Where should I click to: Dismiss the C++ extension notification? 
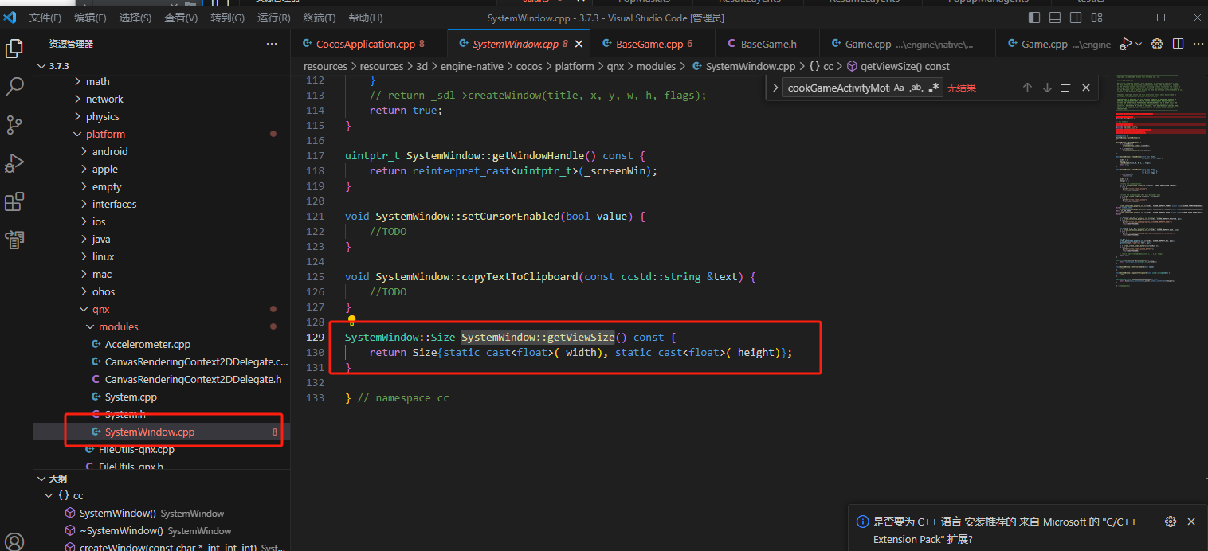click(x=1191, y=522)
